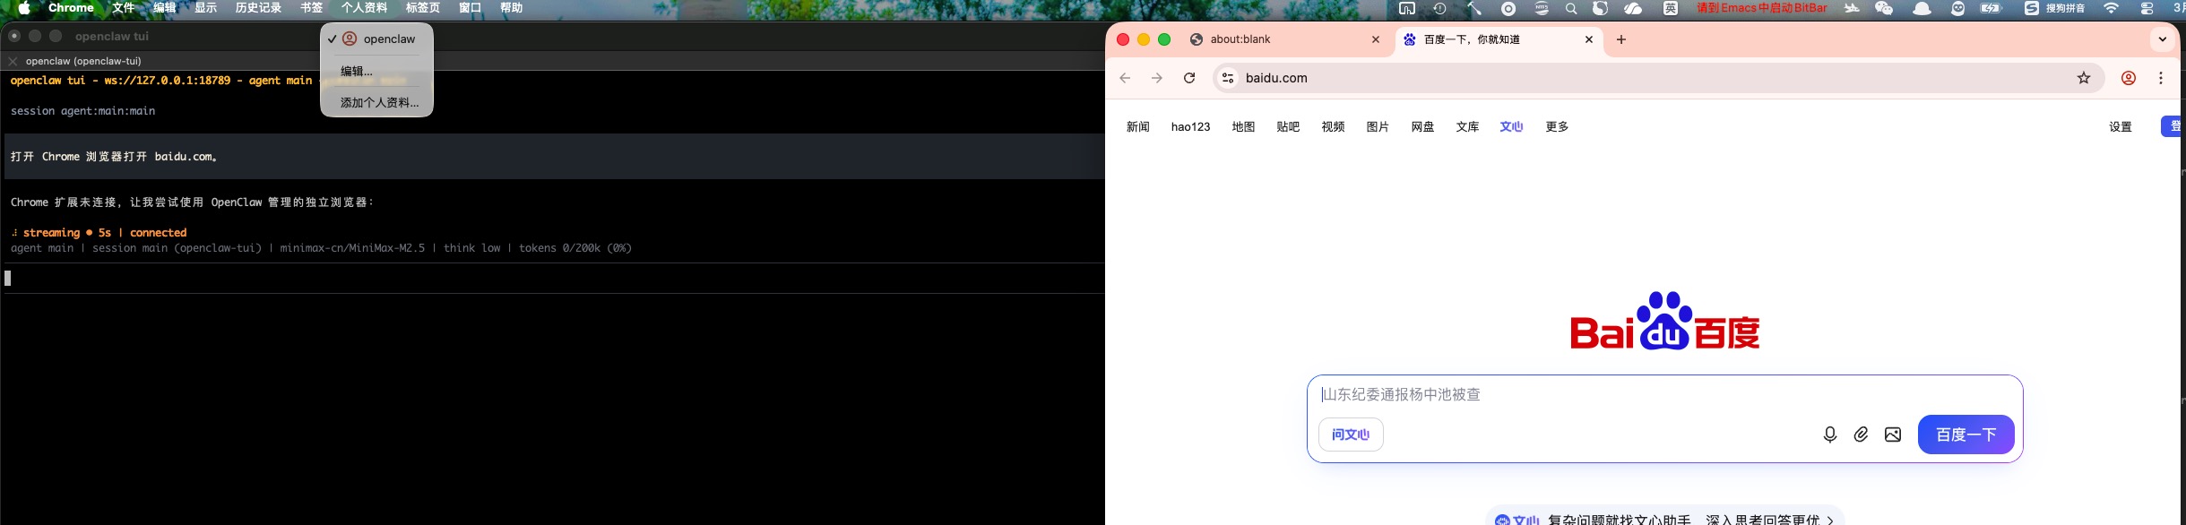Open the 贴吧 link

coord(1288,126)
